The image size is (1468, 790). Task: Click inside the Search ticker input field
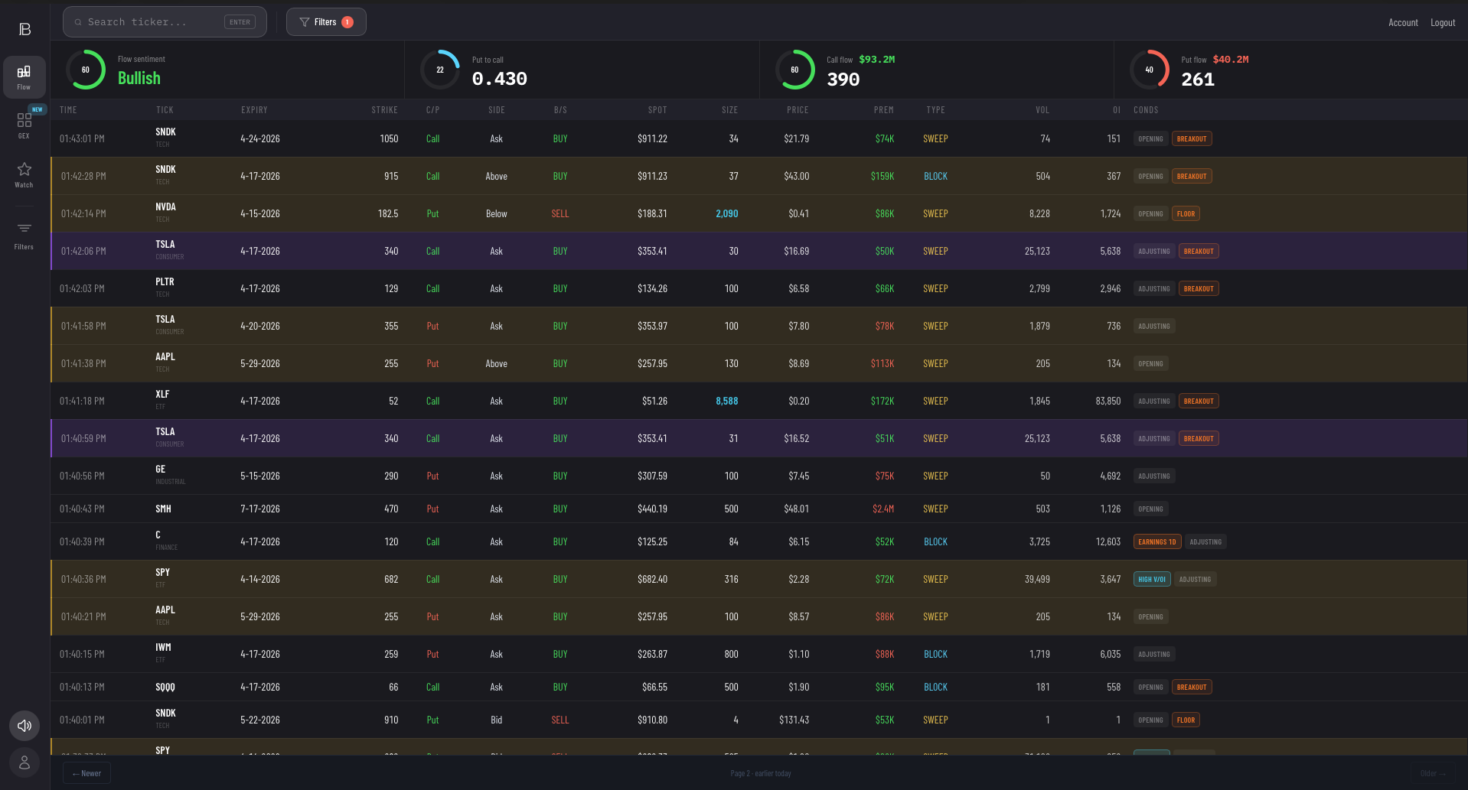pyautogui.click(x=153, y=21)
